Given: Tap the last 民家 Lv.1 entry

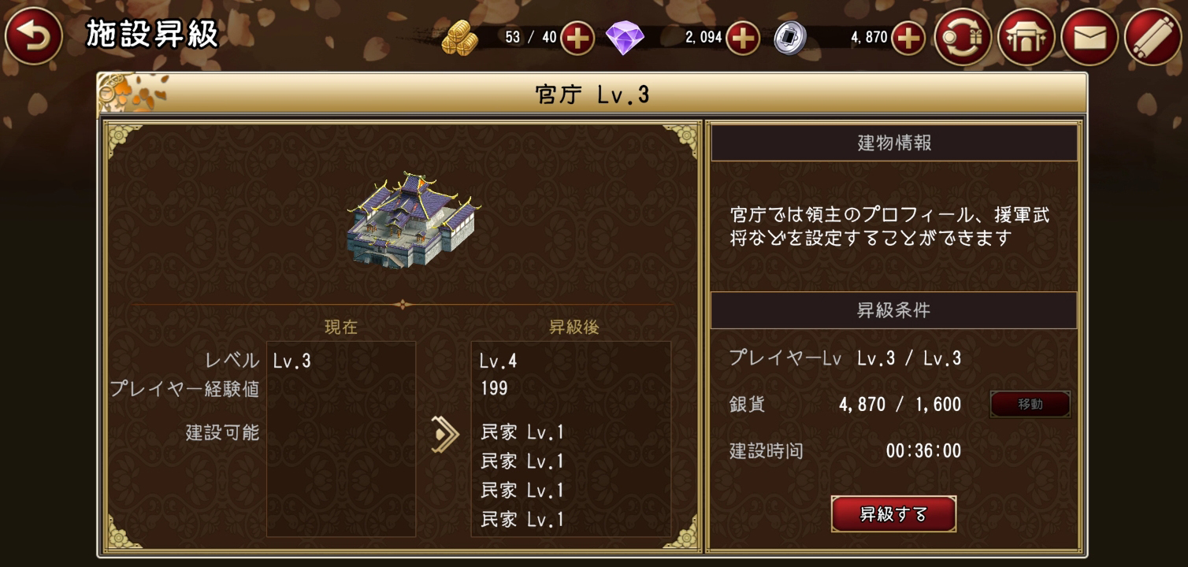Looking at the screenshot, I should (x=522, y=520).
